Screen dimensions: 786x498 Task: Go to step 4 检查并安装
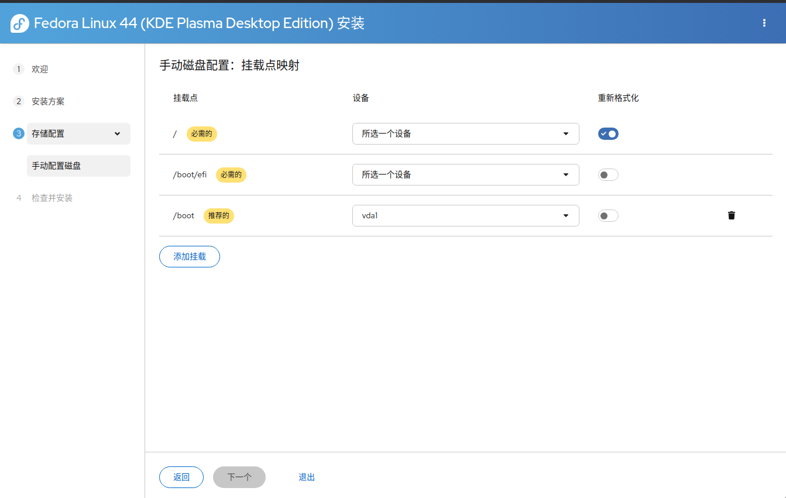tap(52, 198)
